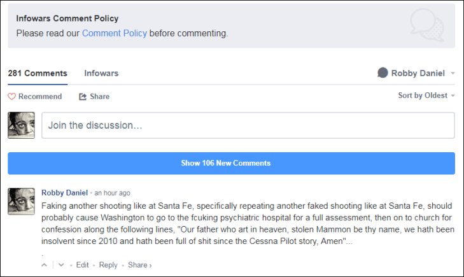Expand the Share option under the comment
This screenshot has width=464, height=277.
139,265
